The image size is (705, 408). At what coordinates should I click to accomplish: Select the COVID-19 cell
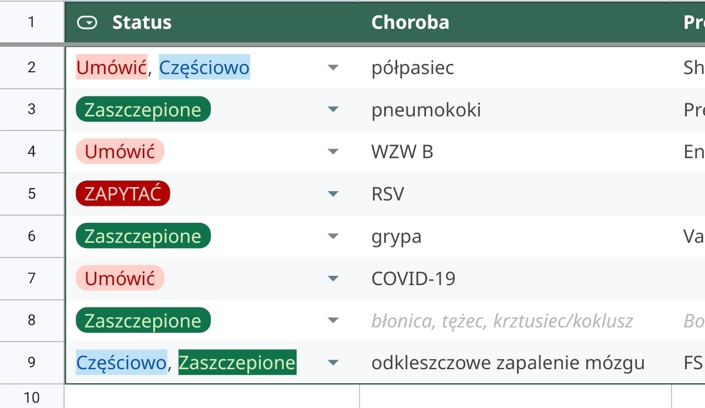pos(515,278)
